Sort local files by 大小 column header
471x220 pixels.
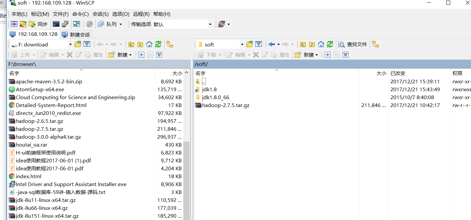point(169,73)
